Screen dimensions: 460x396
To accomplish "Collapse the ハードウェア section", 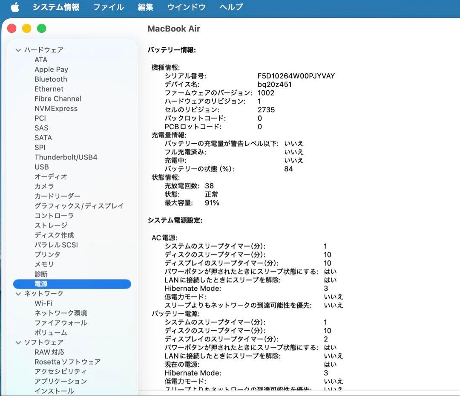I will point(17,50).
